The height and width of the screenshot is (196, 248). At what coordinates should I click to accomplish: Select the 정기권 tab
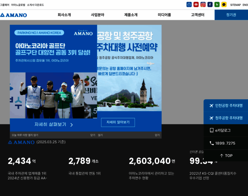tap(231, 15)
